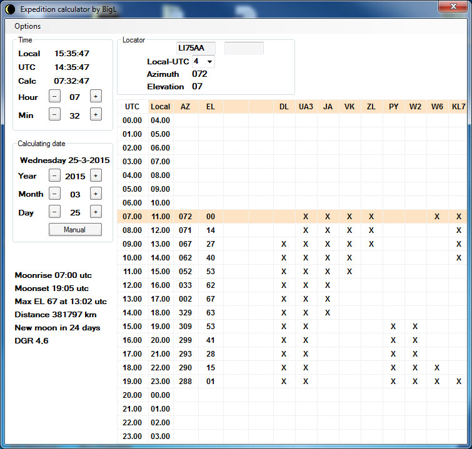Click the DL column header
Image resolution: width=472 pixels, height=449 pixels.
click(x=284, y=107)
